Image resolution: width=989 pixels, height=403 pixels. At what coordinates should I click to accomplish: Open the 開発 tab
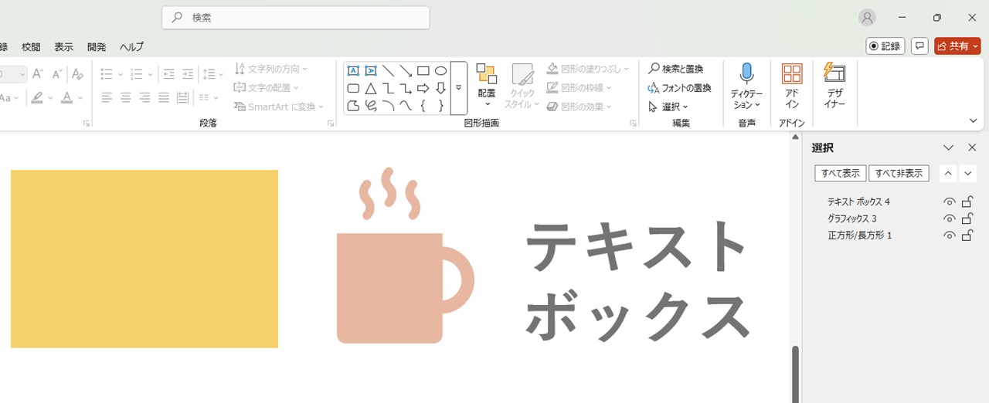pyautogui.click(x=97, y=46)
